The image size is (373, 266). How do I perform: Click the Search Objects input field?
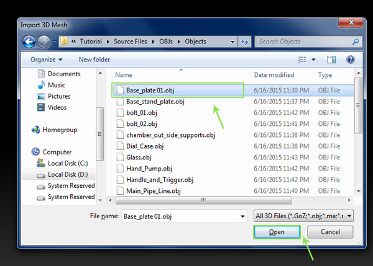[305, 42]
